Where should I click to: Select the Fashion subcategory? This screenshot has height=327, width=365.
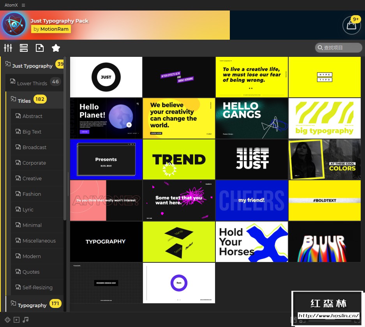(x=37, y=194)
